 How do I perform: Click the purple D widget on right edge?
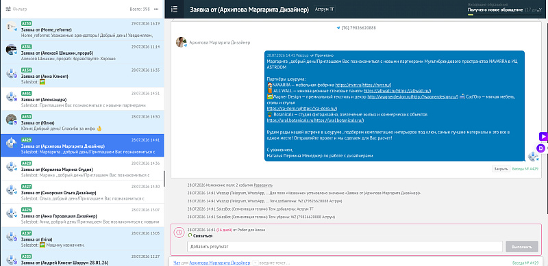(x=541, y=148)
